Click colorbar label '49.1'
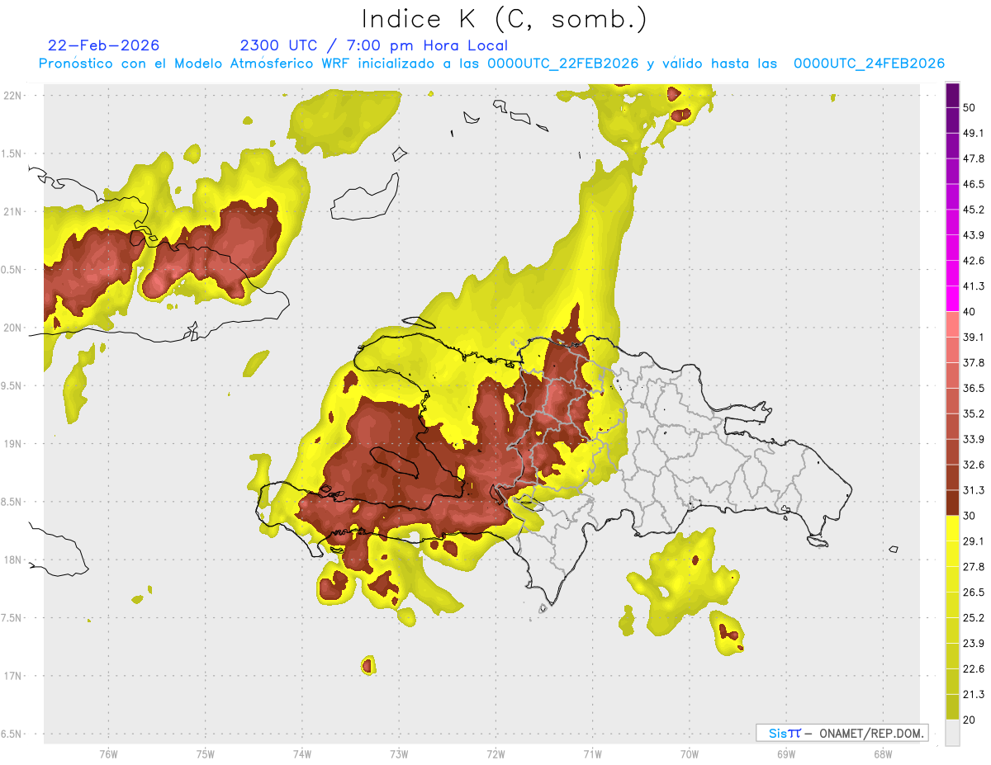The height and width of the screenshot is (765, 991). [x=973, y=133]
